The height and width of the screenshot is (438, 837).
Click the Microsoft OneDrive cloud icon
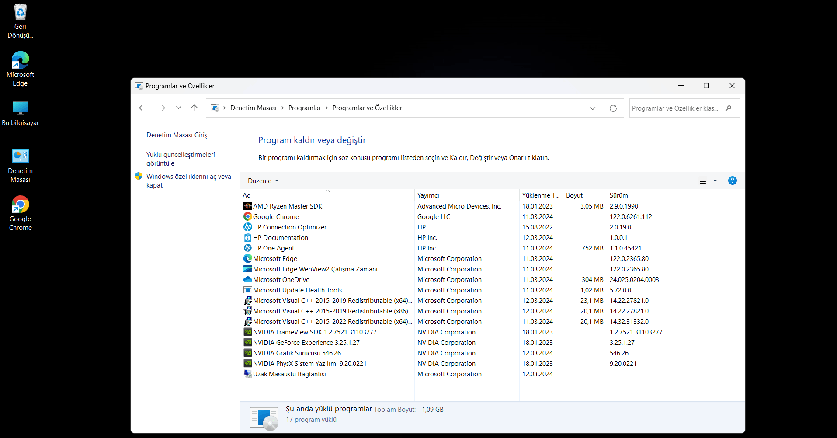coord(248,279)
